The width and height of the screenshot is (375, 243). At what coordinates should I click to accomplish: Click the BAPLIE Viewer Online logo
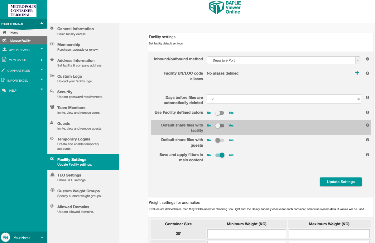225,7
